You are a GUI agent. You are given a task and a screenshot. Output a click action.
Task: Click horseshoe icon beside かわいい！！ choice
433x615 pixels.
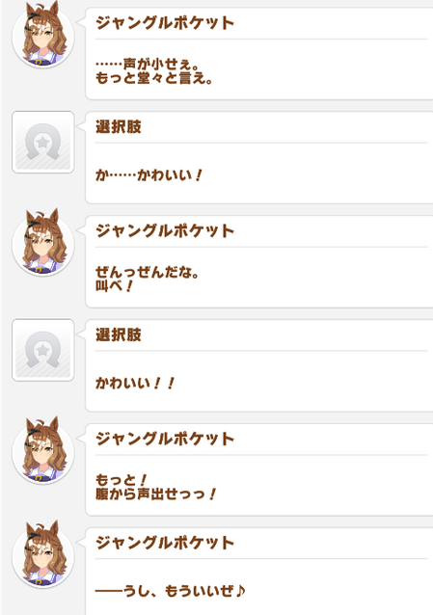[43, 350]
